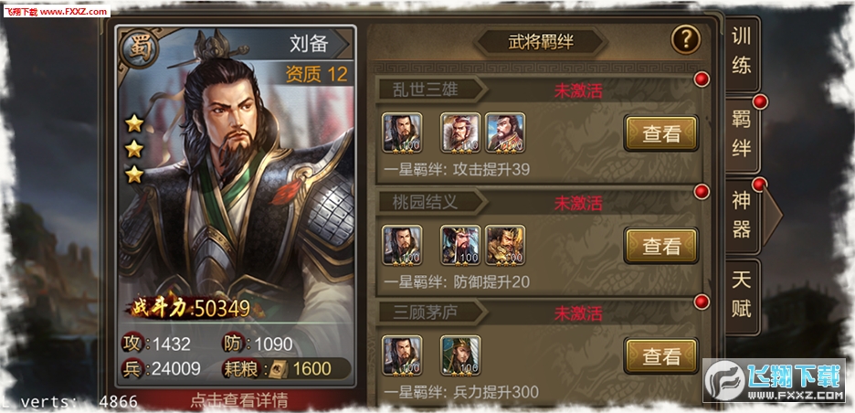Viewport: 855px width, 413px height.
Task: Select Guan Yu portrait in 桃园结义 bond
Action: click(460, 245)
